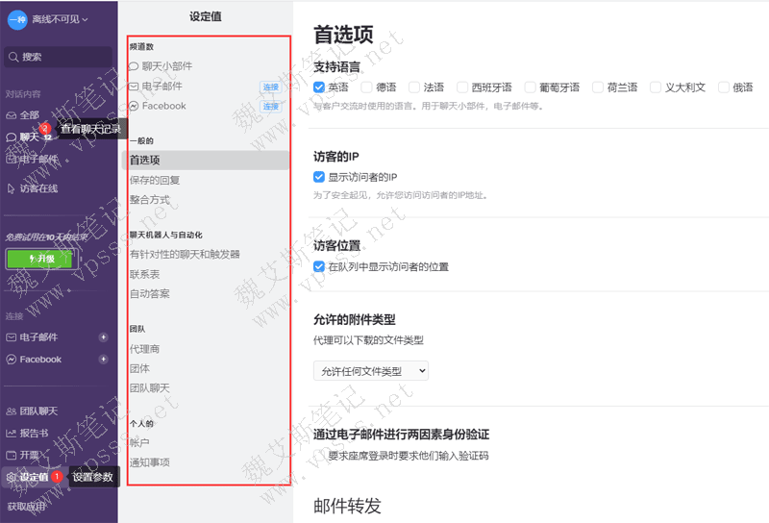Open 聊天 conversations in the sidebar
Image resolution: width=769 pixels, height=523 pixels.
pos(29,137)
